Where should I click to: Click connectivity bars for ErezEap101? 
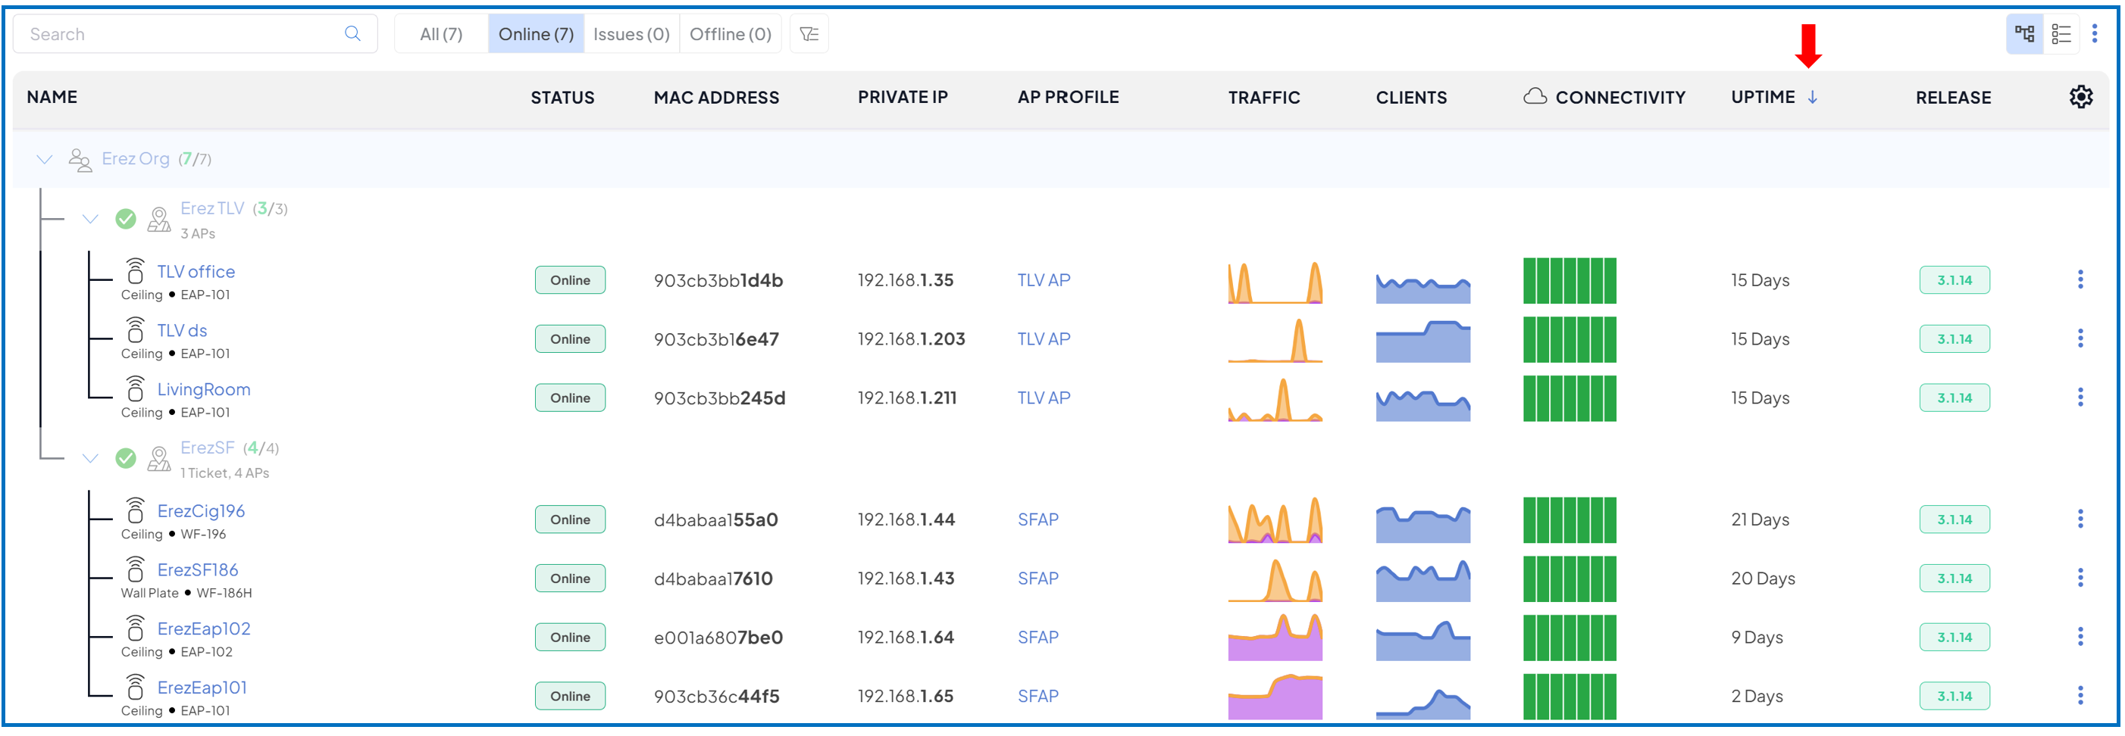pyautogui.click(x=1569, y=697)
